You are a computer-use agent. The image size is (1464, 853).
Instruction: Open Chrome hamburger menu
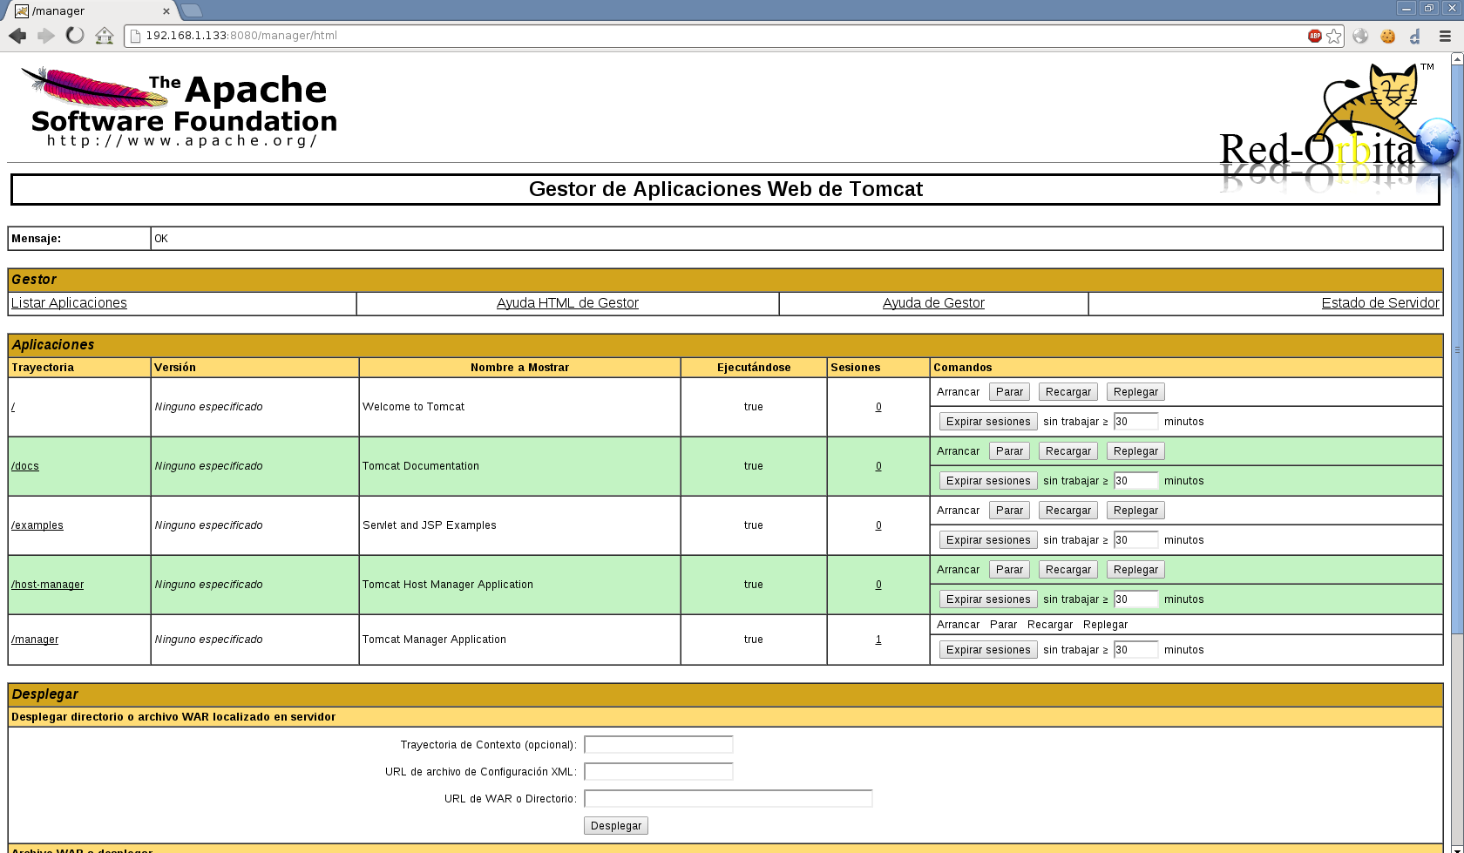click(x=1445, y=36)
